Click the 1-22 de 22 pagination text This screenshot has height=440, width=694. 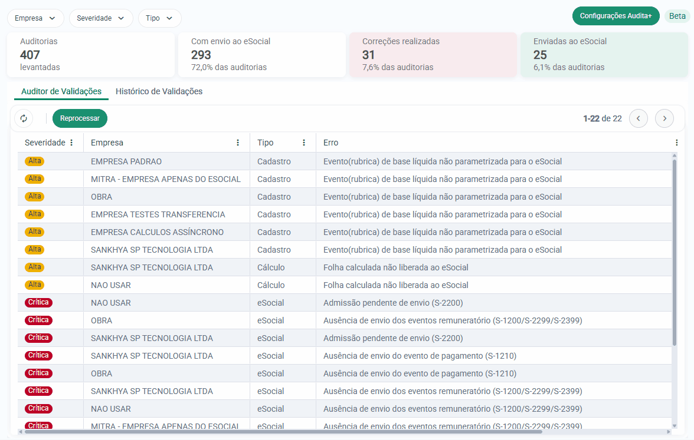pos(603,118)
